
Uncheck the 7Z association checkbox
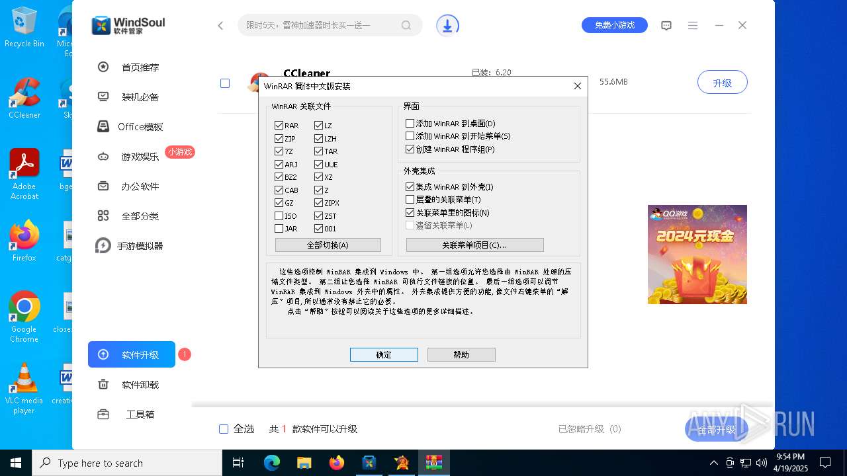(279, 151)
